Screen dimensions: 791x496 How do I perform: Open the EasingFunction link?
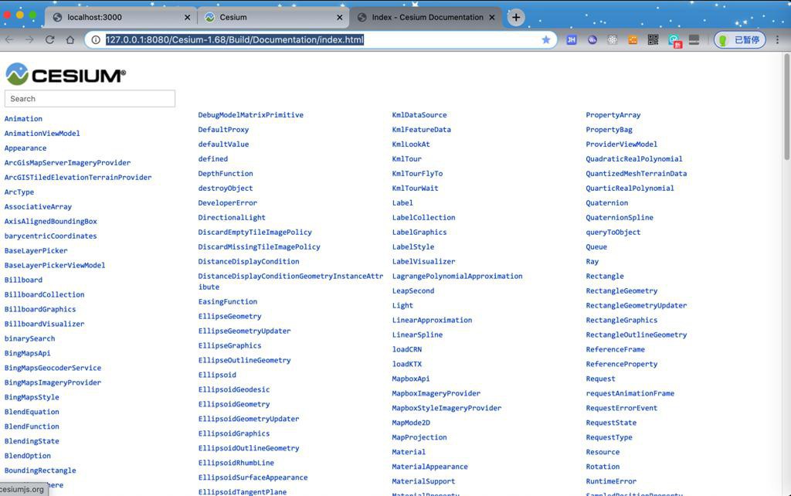coord(228,302)
